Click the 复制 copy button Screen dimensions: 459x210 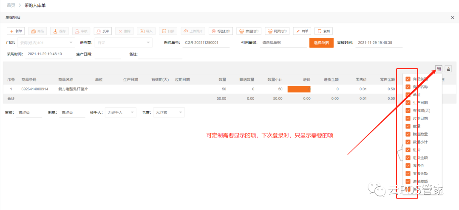(323, 31)
